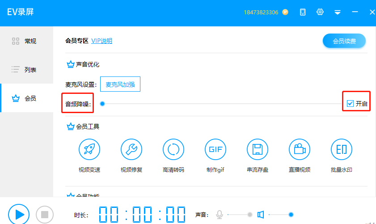Open the 串流存盘 floppy disk tool

click(x=258, y=149)
